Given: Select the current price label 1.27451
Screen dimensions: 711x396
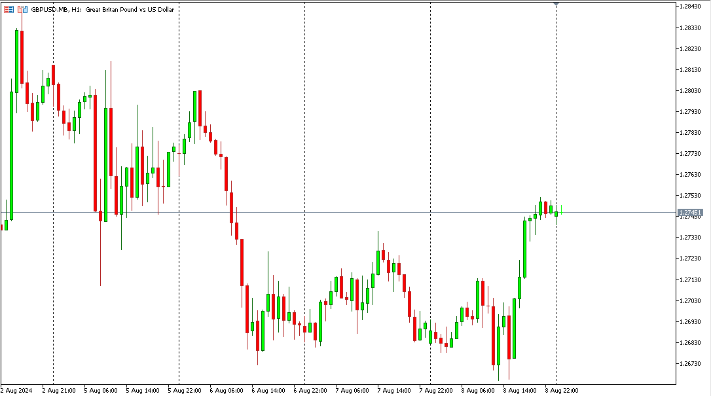Looking at the screenshot, I should (x=690, y=213).
